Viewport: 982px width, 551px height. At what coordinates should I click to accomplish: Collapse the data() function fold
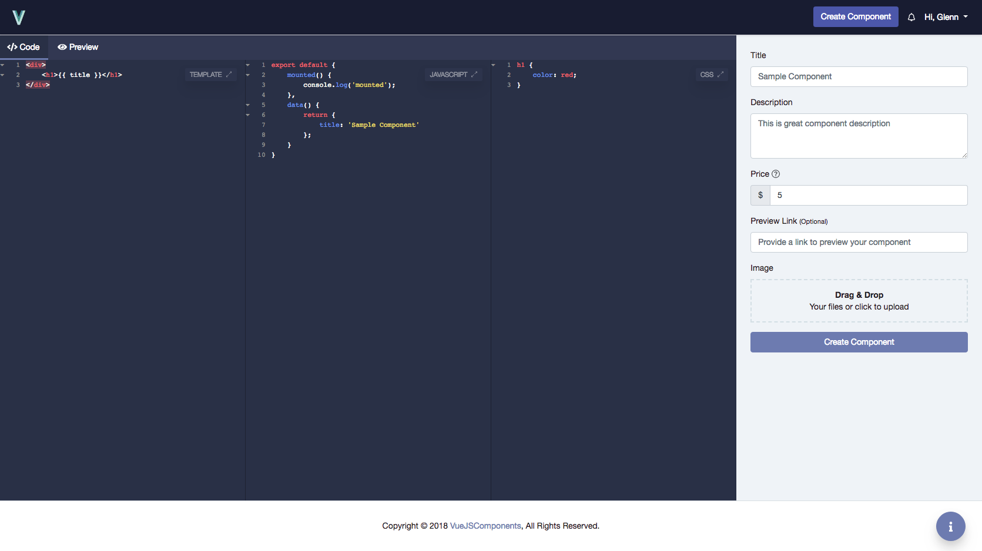pos(247,105)
